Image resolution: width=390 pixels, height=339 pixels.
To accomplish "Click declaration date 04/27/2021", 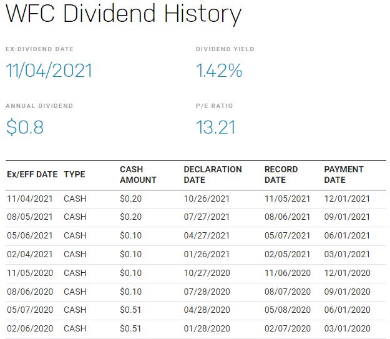I will 207,235.
